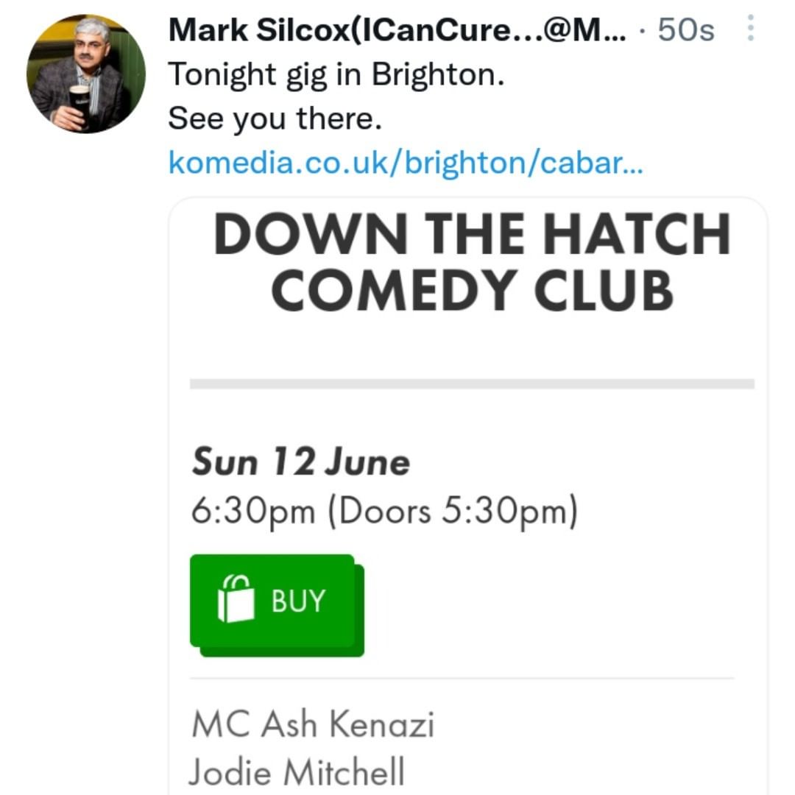
Task: Click the DOWN THE HATCH heading line
Action: click(471, 235)
